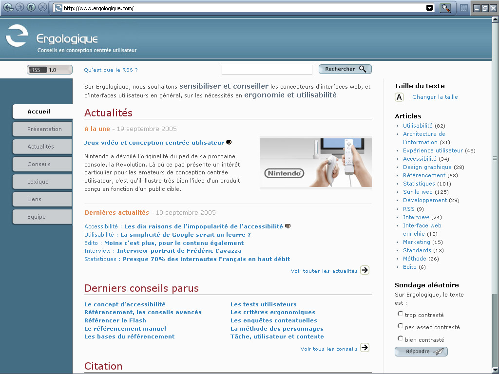Open the Présentation navigation tab

tap(43, 129)
